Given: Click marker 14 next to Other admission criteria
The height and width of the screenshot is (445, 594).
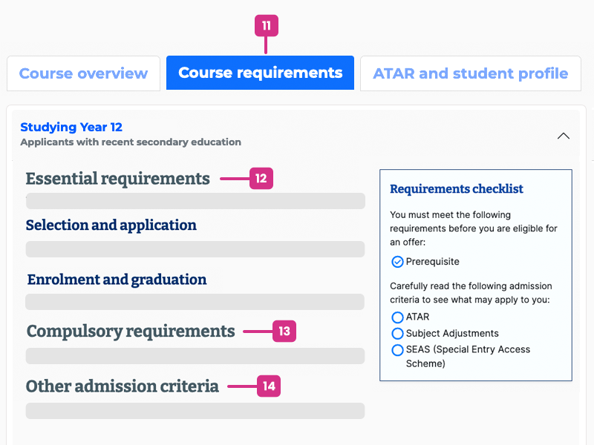Looking at the screenshot, I should (x=267, y=386).
